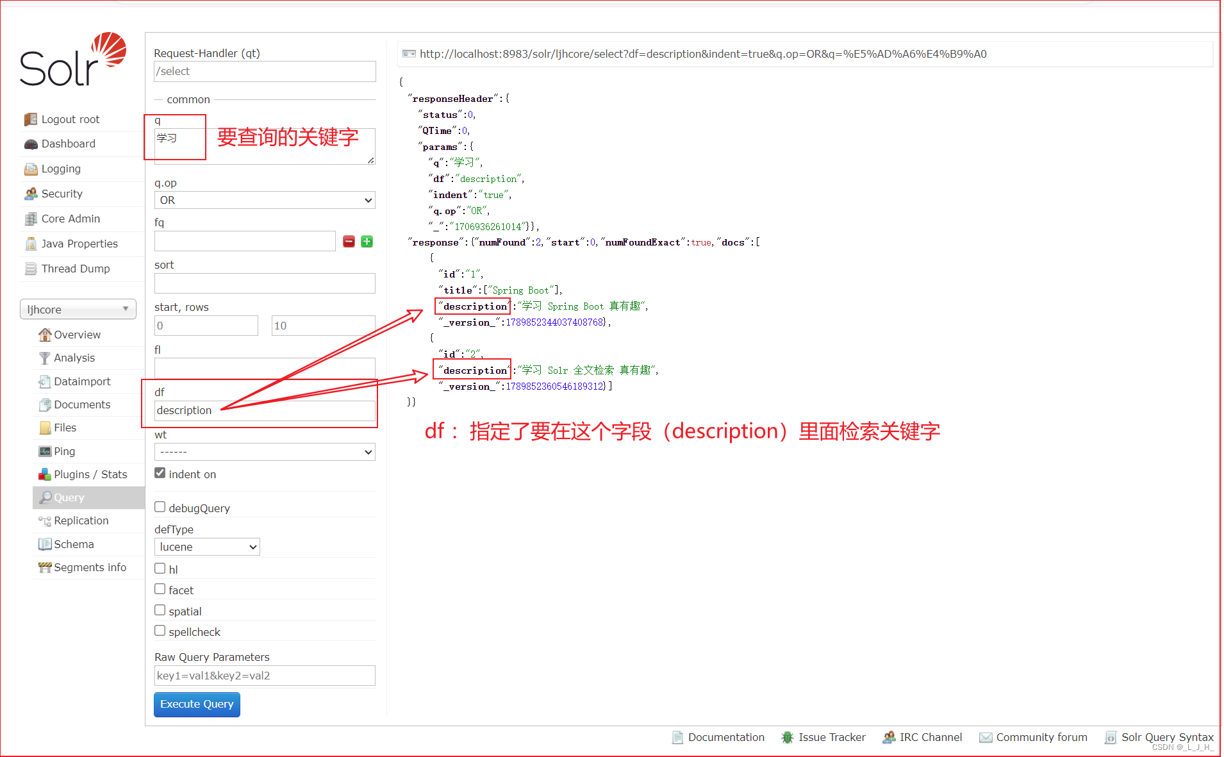This screenshot has height=757, width=1224.
Task: Open the Solr Query Syntax link
Action: 1159,737
